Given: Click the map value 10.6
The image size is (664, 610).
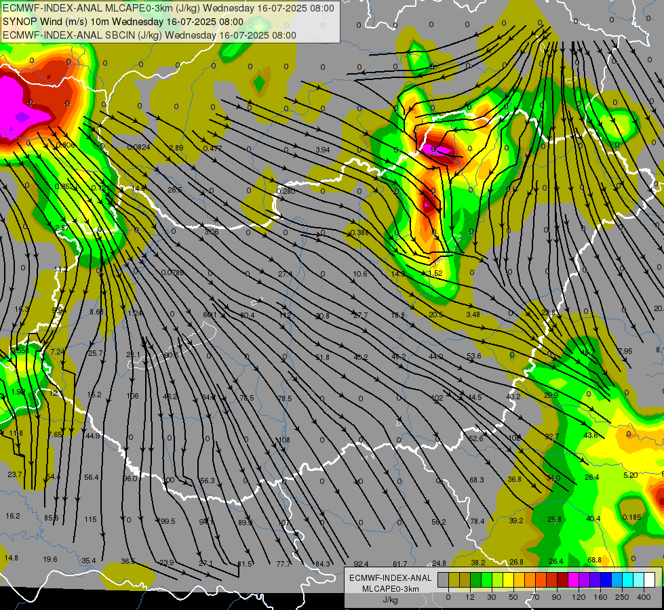Looking at the screenshot, I should point(360,274).
